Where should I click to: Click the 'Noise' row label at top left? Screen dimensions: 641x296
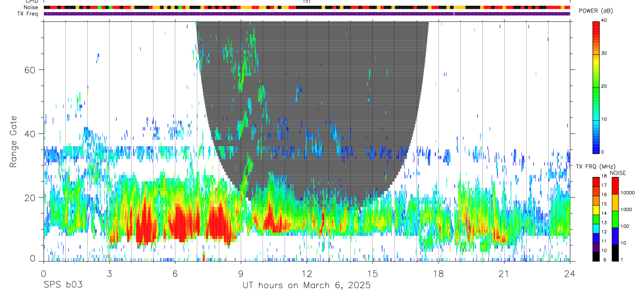pyautogui.click(x=31, y=7)
